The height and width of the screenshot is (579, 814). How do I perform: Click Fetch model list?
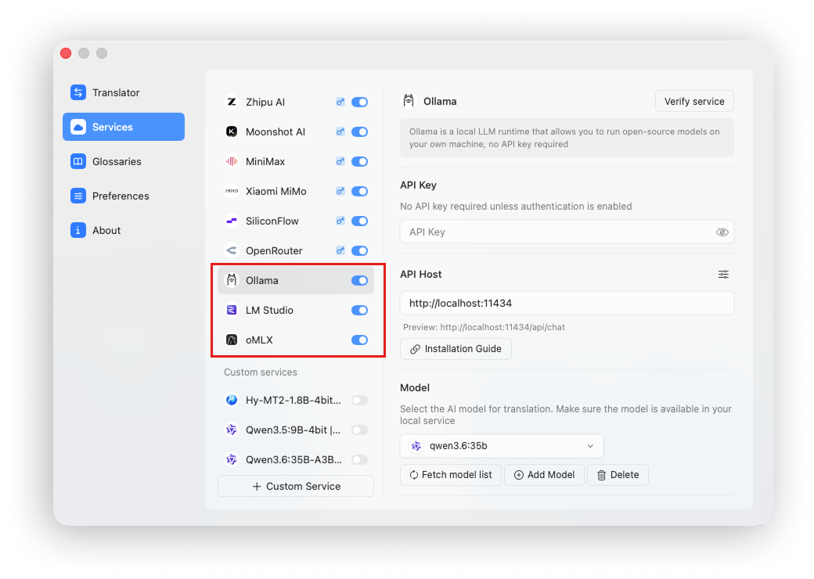click(451, 475)
